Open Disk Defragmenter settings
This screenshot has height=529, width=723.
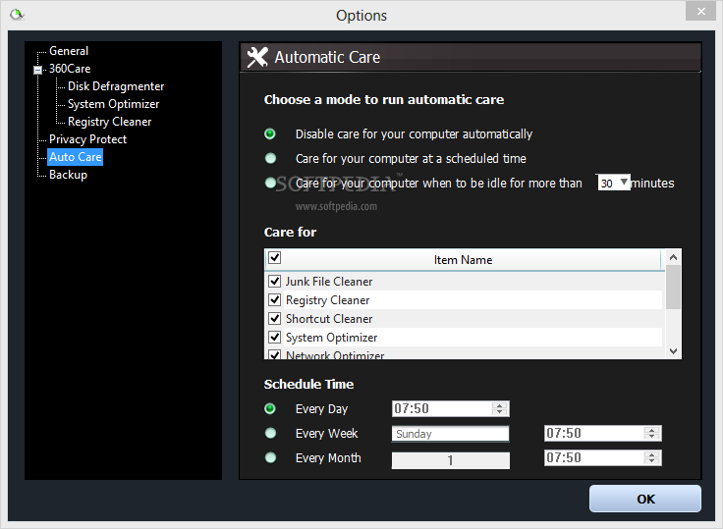coord(116,86)
